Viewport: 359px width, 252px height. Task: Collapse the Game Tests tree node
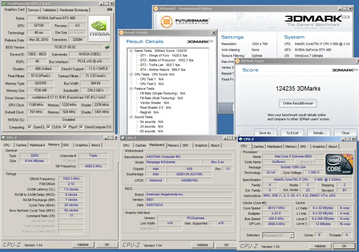pyautogui.click(x=131, y=51)
